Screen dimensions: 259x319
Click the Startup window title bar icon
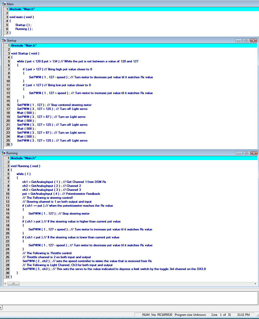[x=4, y=40]
